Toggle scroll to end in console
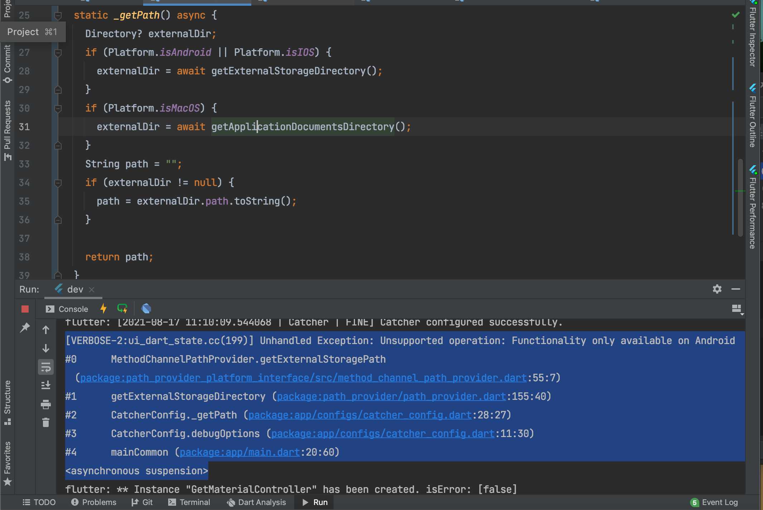 (45, 385)
